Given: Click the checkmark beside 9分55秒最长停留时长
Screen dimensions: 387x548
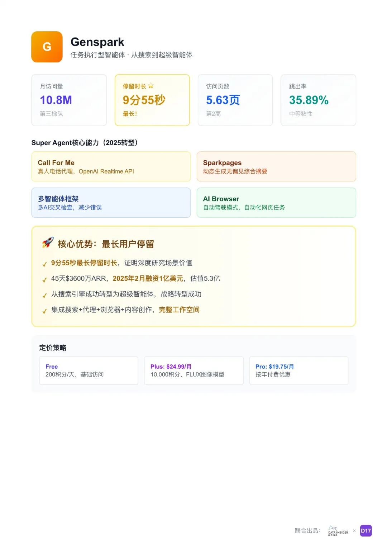Looking at the screenshot, I should 44,265.
